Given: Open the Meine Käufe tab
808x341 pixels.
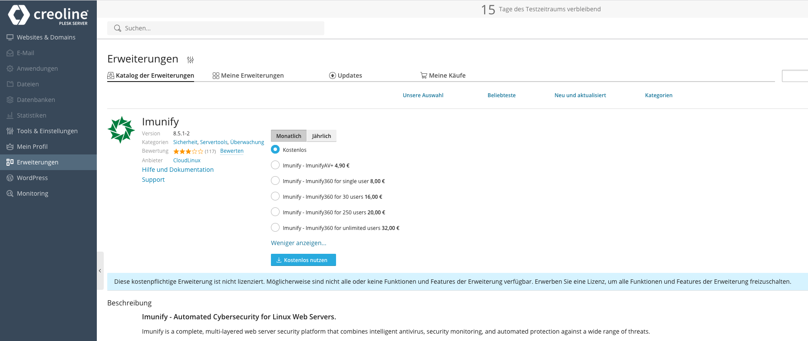Looking at the screenshot, I should point(443,75).
